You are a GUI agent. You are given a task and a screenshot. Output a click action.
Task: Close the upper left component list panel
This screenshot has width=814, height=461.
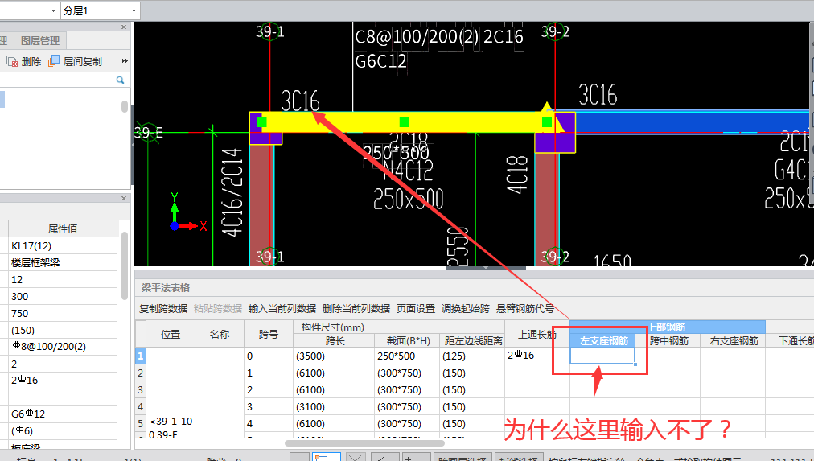click(124, 27)
